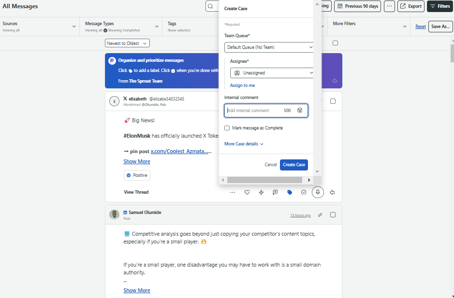This screenshot has width=454, height=298.
Task: Click the create case chat icon
Action: (x=275, y=192)
